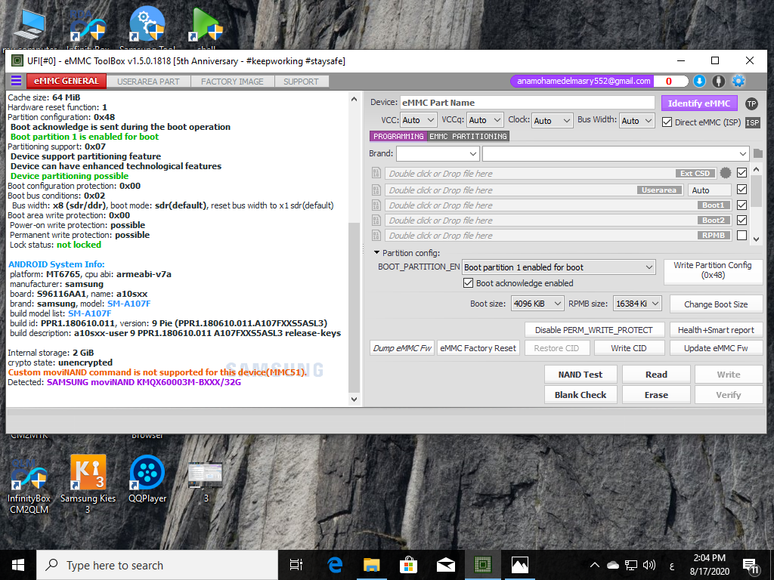Click the file icon of RPMB row
This screenshot has height=580, width=774.
coord(376,236)
